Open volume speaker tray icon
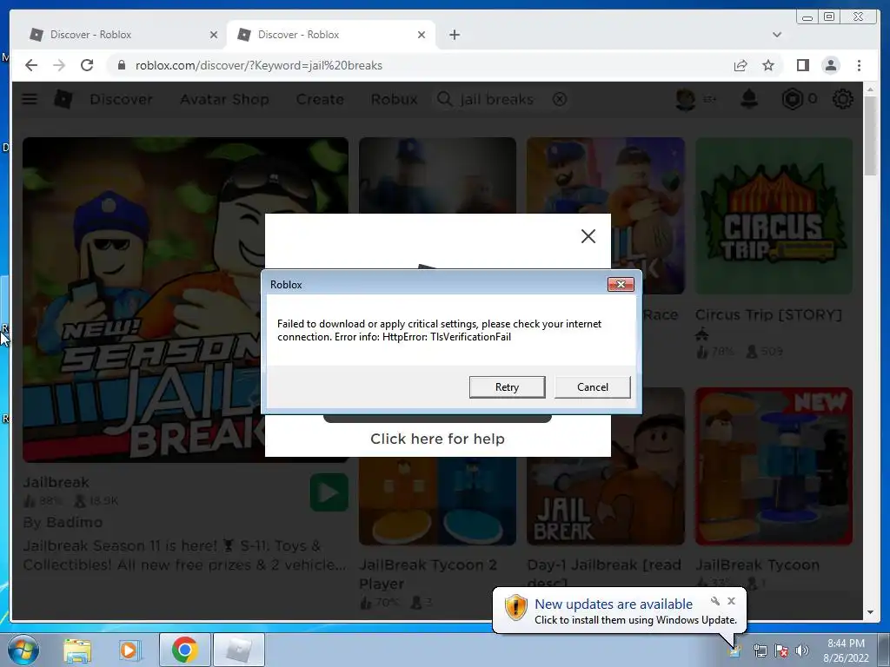The image size is (890, 667). click(801, 650)
